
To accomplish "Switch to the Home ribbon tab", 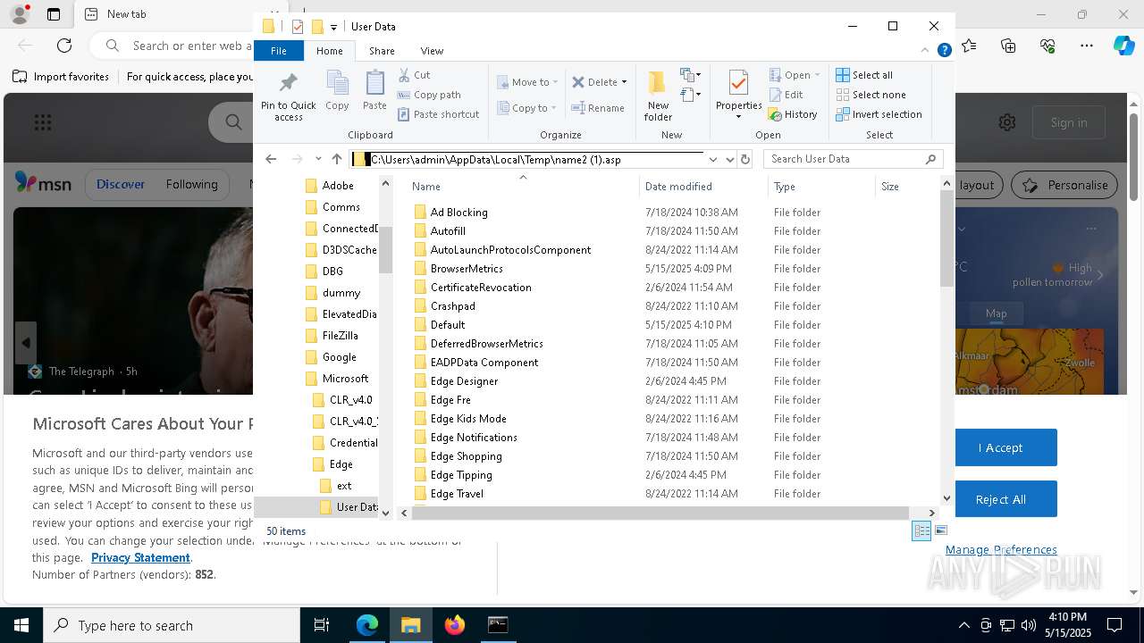I will [x=329, y=51].
